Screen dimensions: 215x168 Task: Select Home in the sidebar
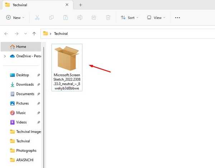21,47
